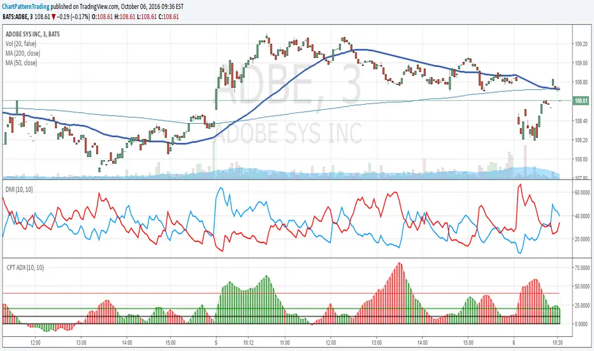Image resolution: width=594 pixels, height=351 pixels.
Task: Open the ChartPatternTrading author link
Action: click(x=25, y=6)
